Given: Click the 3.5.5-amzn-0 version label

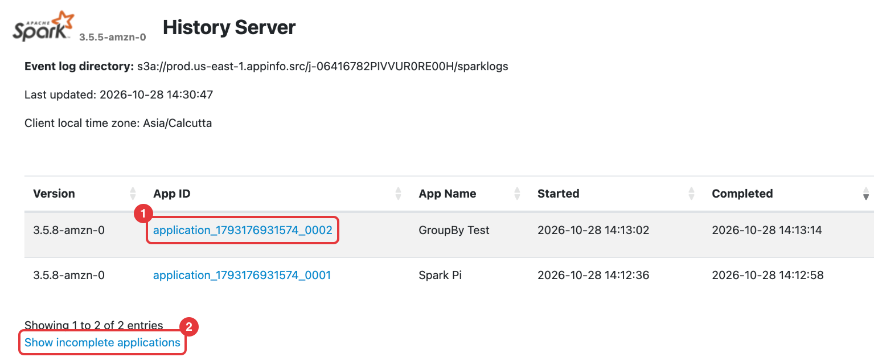Looking at the screenshot, I should click(x=112, y=38).
